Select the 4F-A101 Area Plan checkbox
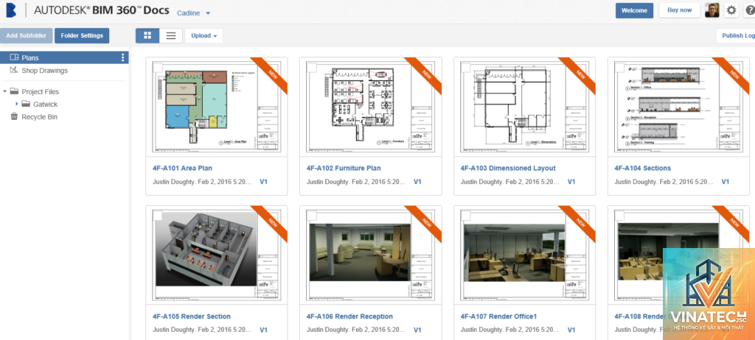 click(x=158, y=67)
